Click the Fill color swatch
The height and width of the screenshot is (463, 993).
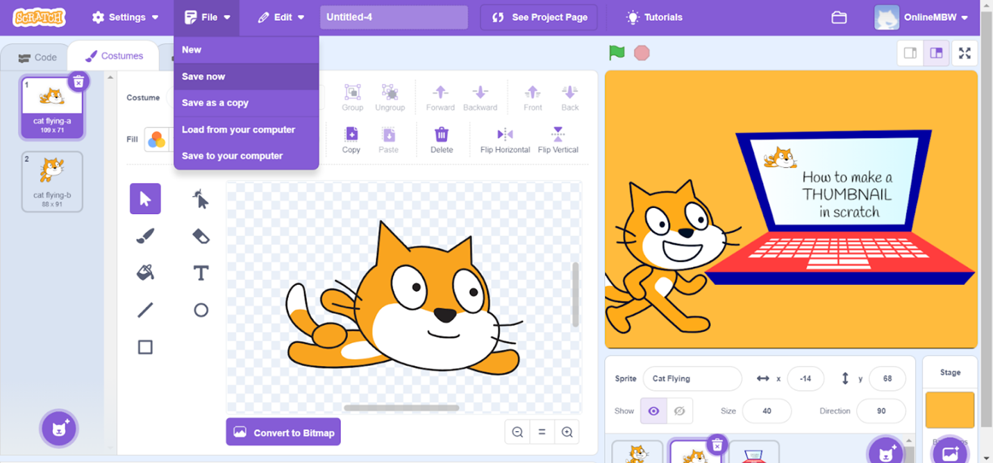click(157, 139)
